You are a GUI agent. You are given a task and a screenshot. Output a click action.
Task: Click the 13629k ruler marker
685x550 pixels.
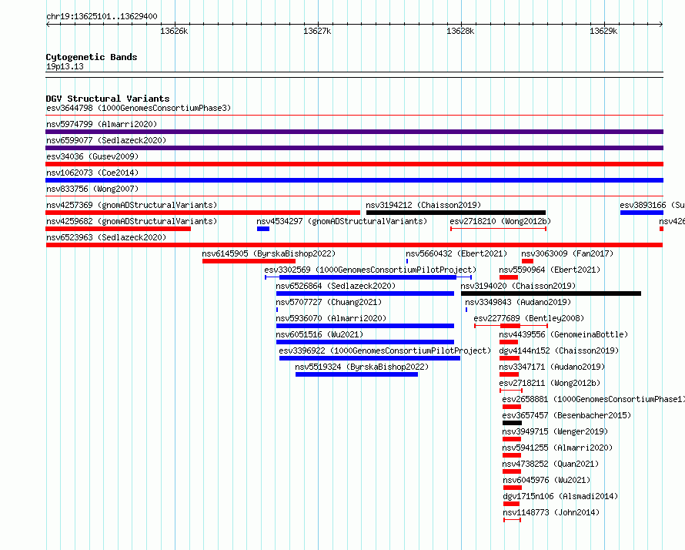pos(603,31)
